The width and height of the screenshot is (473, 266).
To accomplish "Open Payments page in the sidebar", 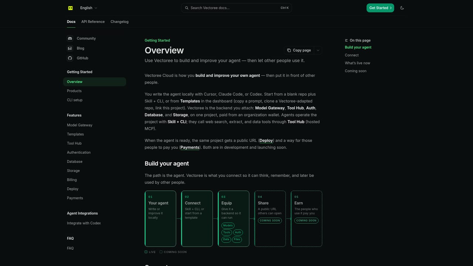I will [x=95, y=198].
